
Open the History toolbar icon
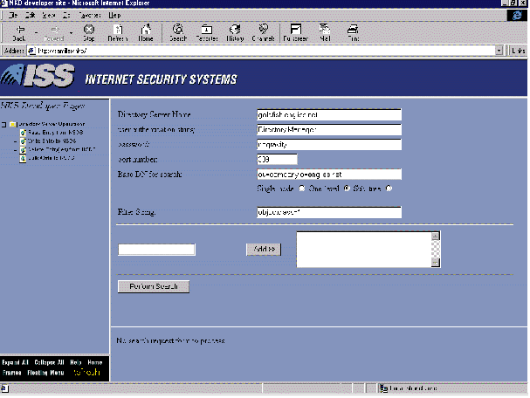pyautogui.click(x=236, y=32)
